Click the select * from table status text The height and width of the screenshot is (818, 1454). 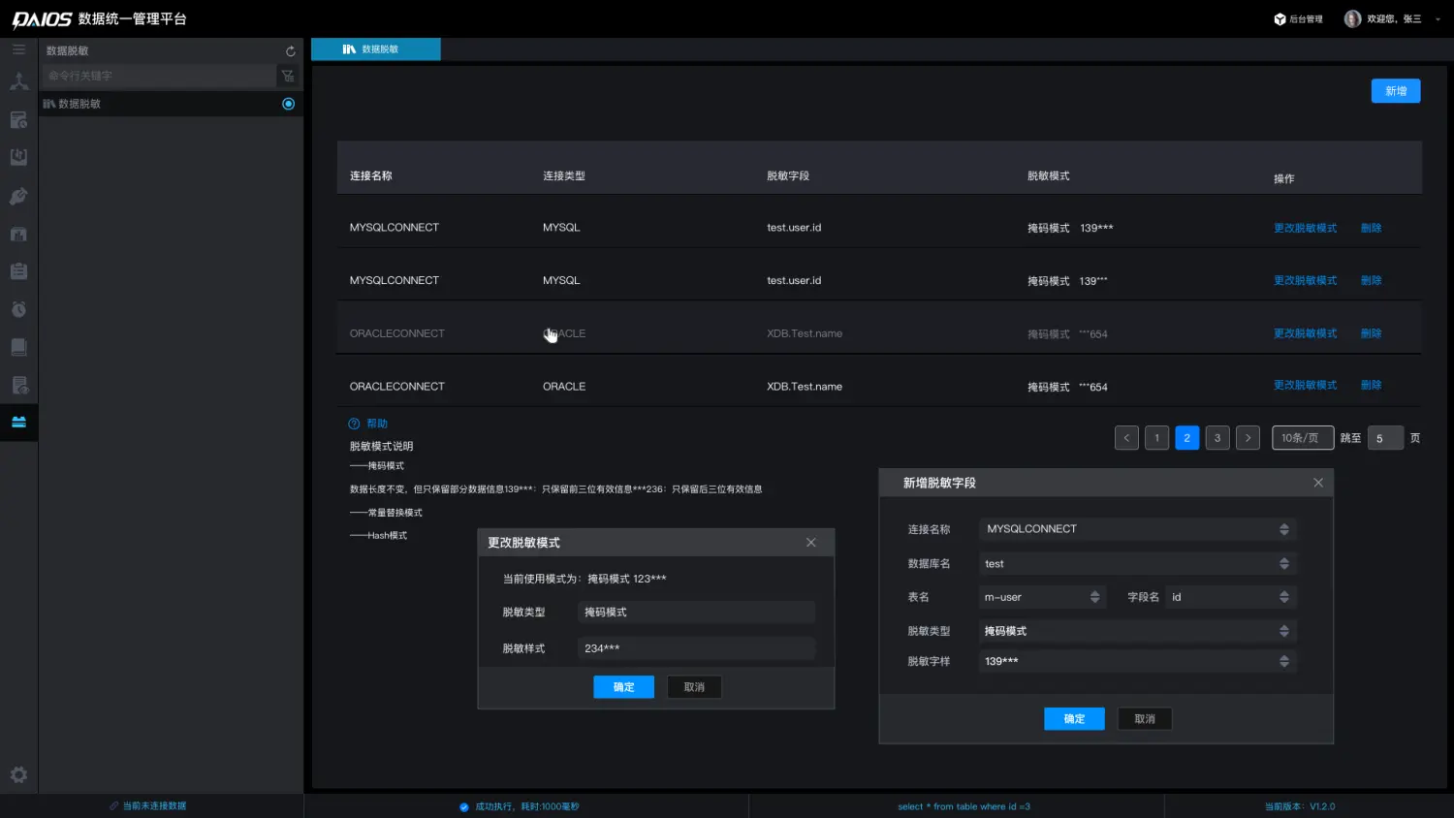[964, 806]
